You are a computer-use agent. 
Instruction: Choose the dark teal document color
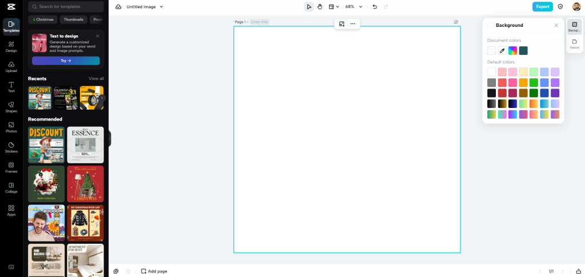(x=523, y=51)
